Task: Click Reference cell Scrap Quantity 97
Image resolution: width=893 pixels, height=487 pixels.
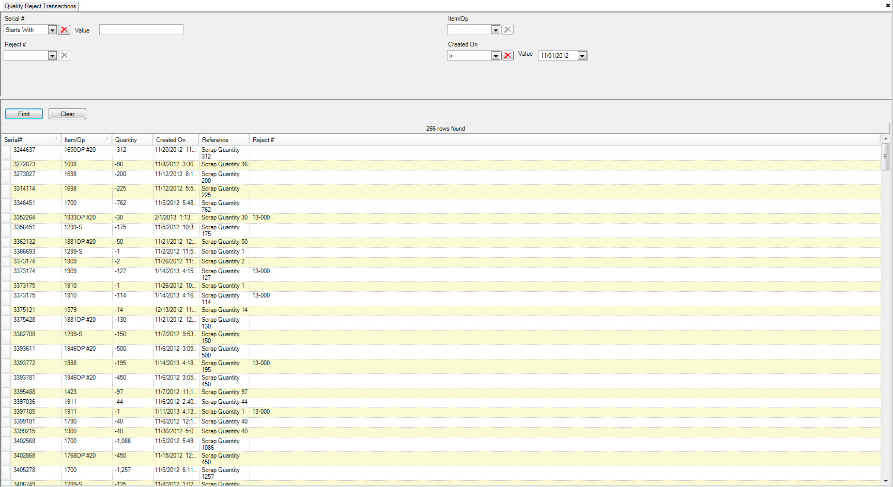Action: 225,392
